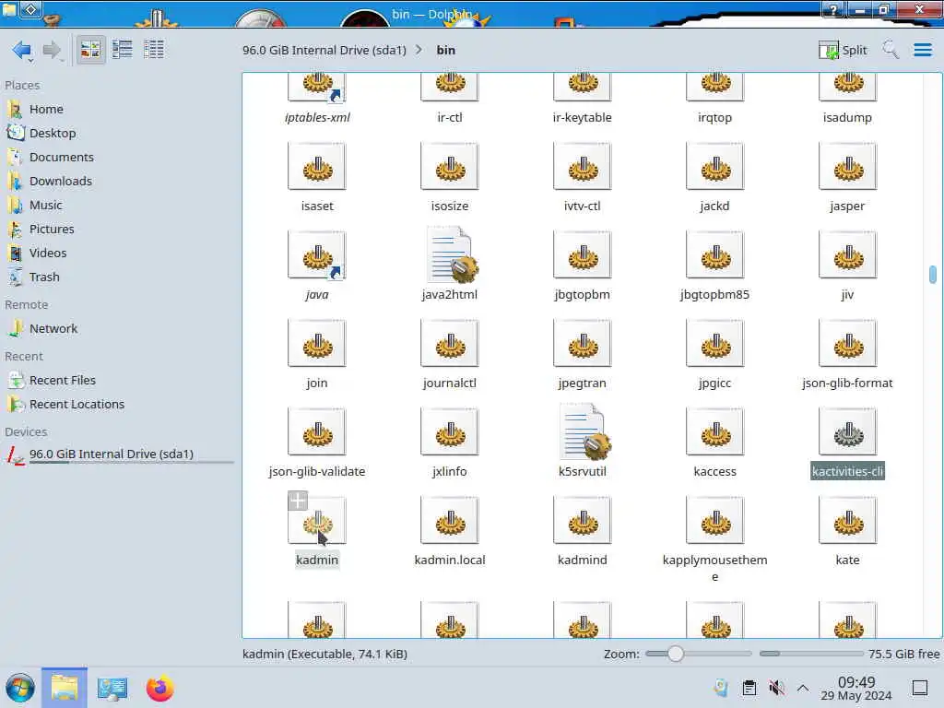This screenshot has height=708, width=944.
Task: Select the ivtv-ctl executable icon
Action: 583,167
